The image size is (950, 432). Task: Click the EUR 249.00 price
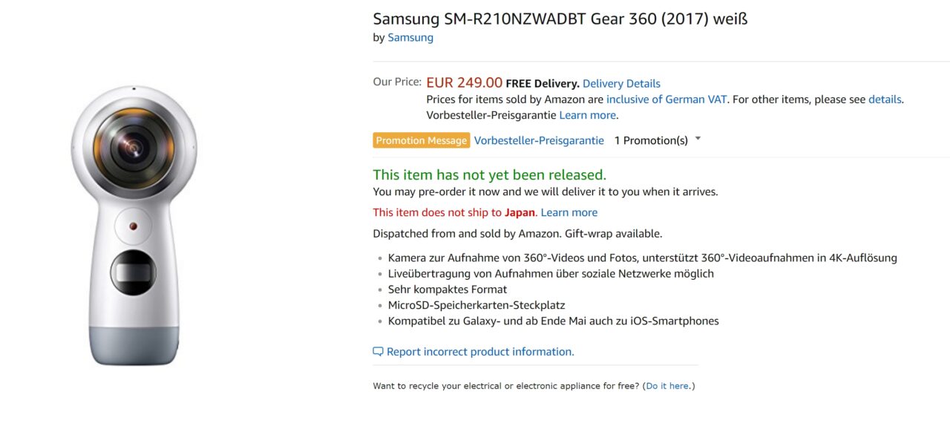point(464,82)
